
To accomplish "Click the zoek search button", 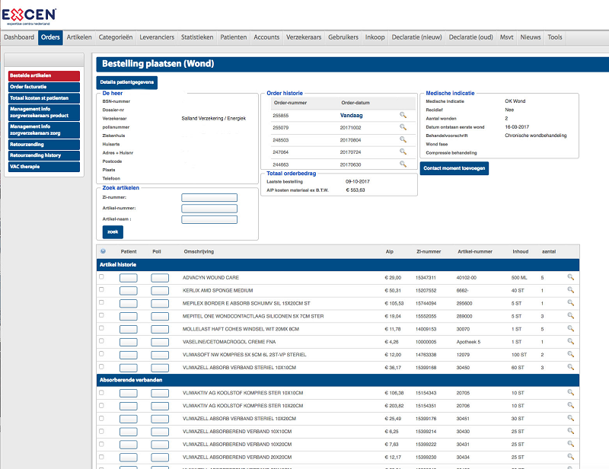I will point(113,232).
